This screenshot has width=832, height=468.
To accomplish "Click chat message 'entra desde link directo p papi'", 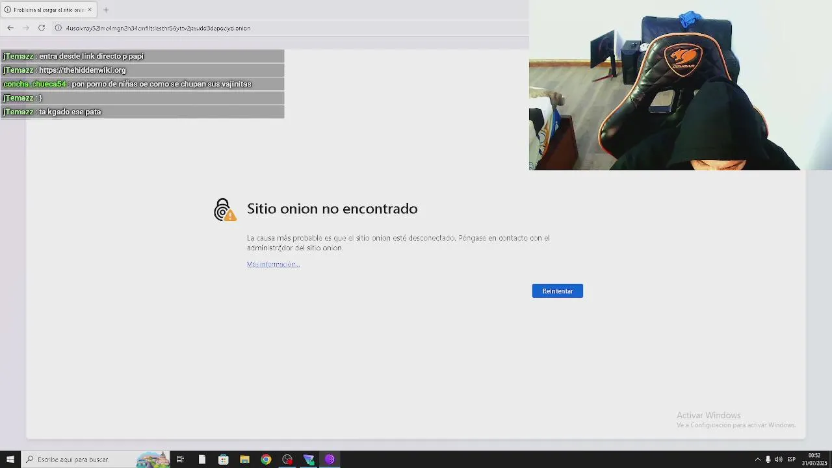I will pyautogui.click(x=91, y=56).
